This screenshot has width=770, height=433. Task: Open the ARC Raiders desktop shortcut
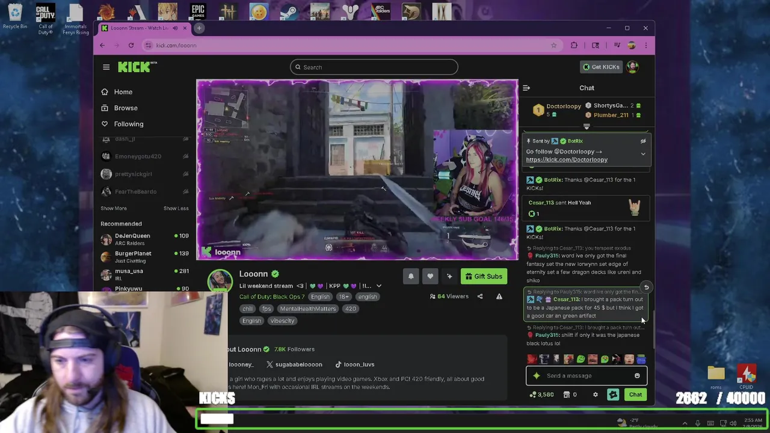pyautogui.click(x=380, y=13)
